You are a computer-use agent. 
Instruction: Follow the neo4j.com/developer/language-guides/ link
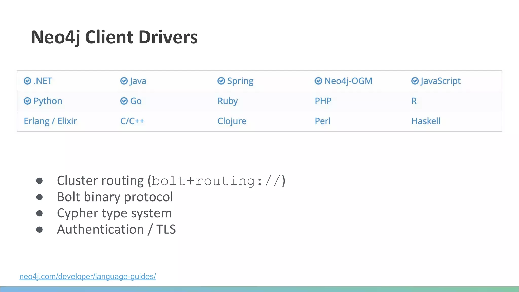(88, 276)
